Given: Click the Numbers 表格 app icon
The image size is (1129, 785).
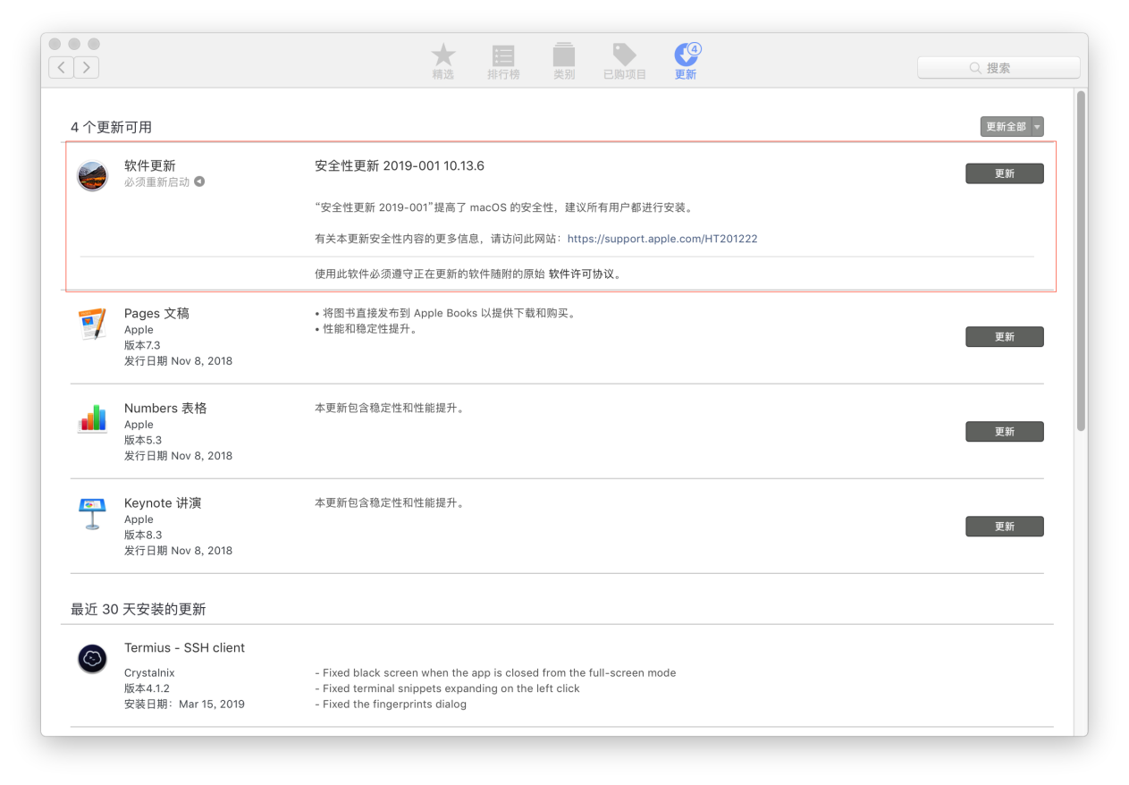Looking at the screenshot, I should (x=92, y=419).
